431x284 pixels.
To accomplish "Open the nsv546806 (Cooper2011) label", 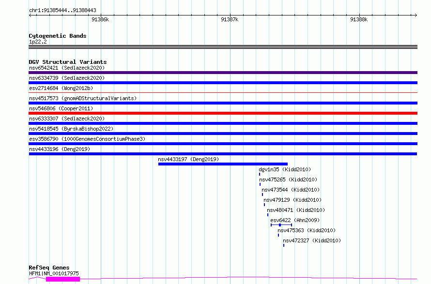I will click(x=61, y=108).
